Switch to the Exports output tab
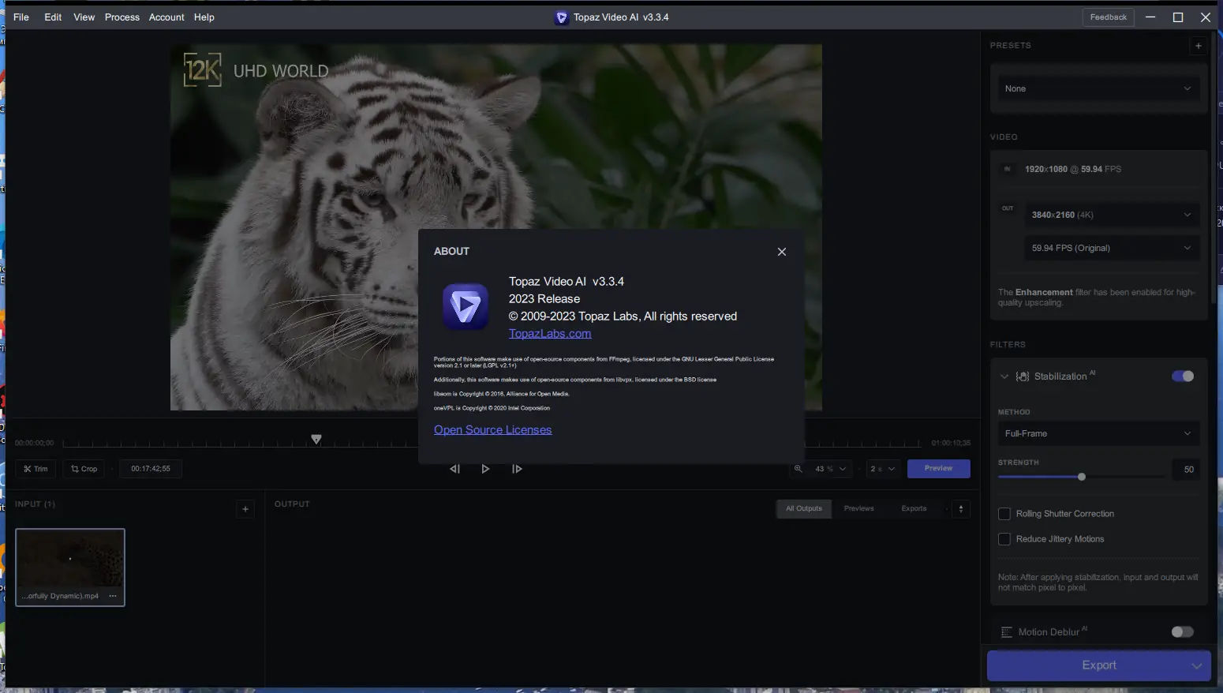 [x=914, y=508]
